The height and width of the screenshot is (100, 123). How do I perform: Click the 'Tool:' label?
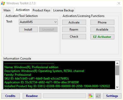(9, 21)
